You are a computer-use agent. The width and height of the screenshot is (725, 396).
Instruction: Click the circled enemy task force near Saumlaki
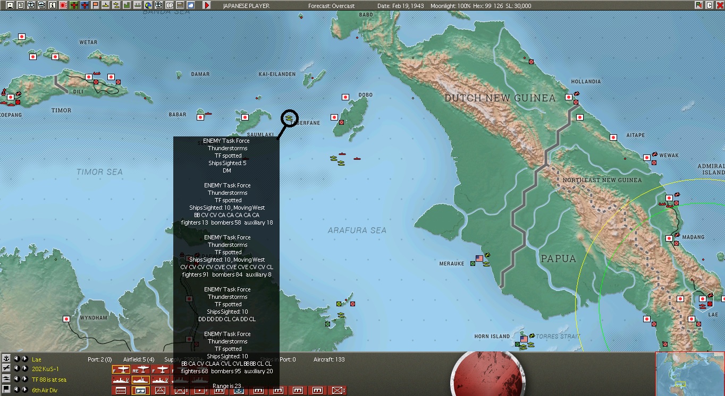tap(289, 118)
